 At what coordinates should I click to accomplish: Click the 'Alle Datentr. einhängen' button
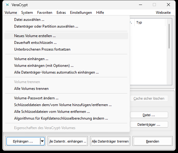(x=68, y=141)
